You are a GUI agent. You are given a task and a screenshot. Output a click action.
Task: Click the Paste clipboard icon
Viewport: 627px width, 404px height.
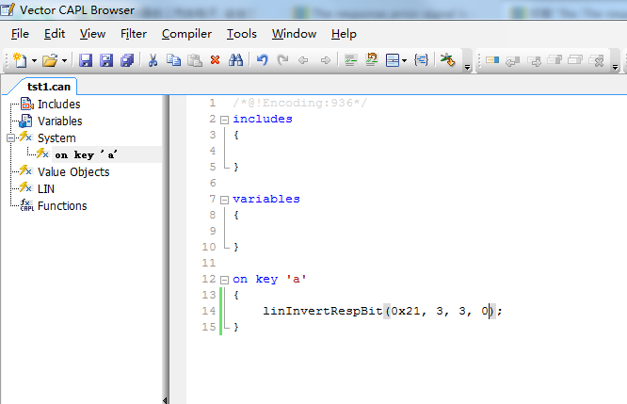point(195,60)
